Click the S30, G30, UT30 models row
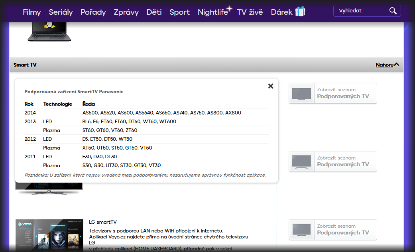The width and height of the screenshot is (415, 252). (x=122, y=165)
